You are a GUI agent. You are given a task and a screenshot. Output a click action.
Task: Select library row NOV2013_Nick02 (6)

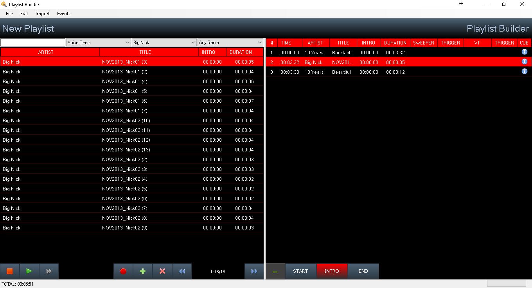pyautogui.click(x=132, y=199)
